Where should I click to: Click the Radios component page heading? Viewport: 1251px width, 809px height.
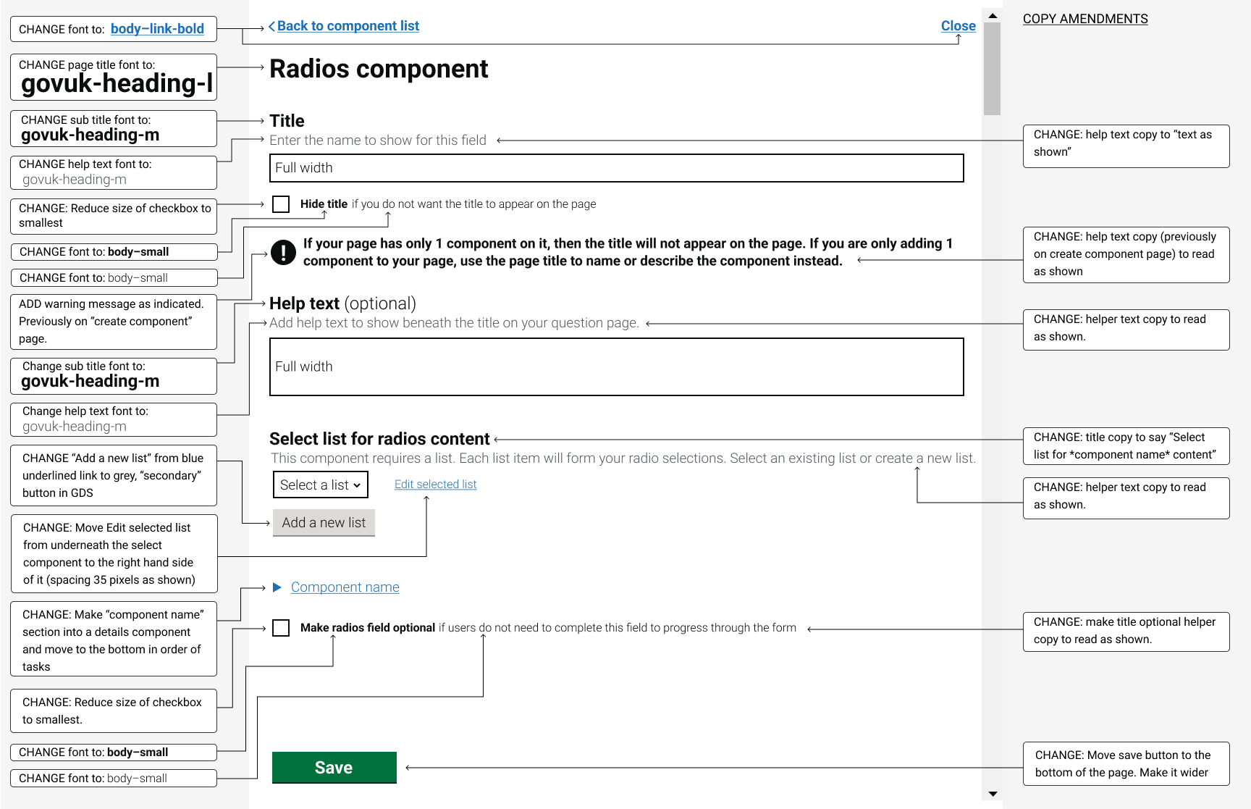tap(378, 69)
